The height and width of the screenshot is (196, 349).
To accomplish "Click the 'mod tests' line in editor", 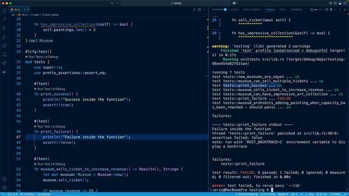I will click(38, 62).
